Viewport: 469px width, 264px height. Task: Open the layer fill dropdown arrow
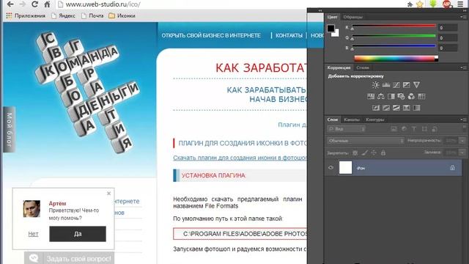click(x=462, y=153)
